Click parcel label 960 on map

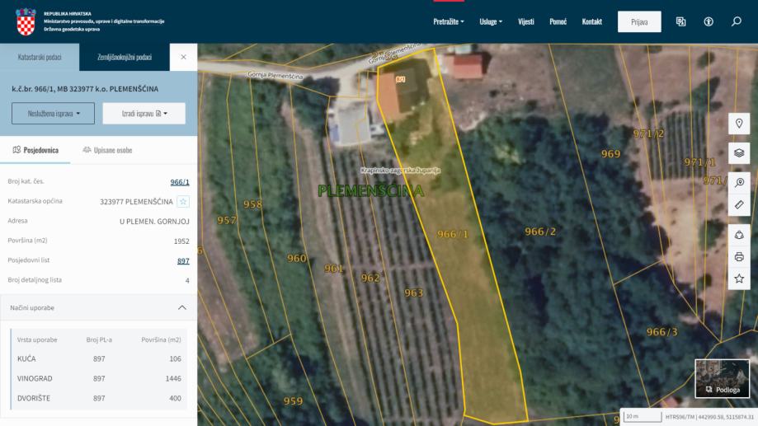pyautogui.click(x=296, y=259)
